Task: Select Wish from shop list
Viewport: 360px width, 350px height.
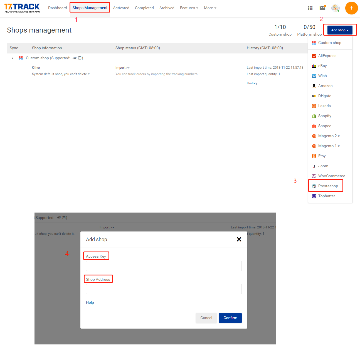Action: point(330,76)
